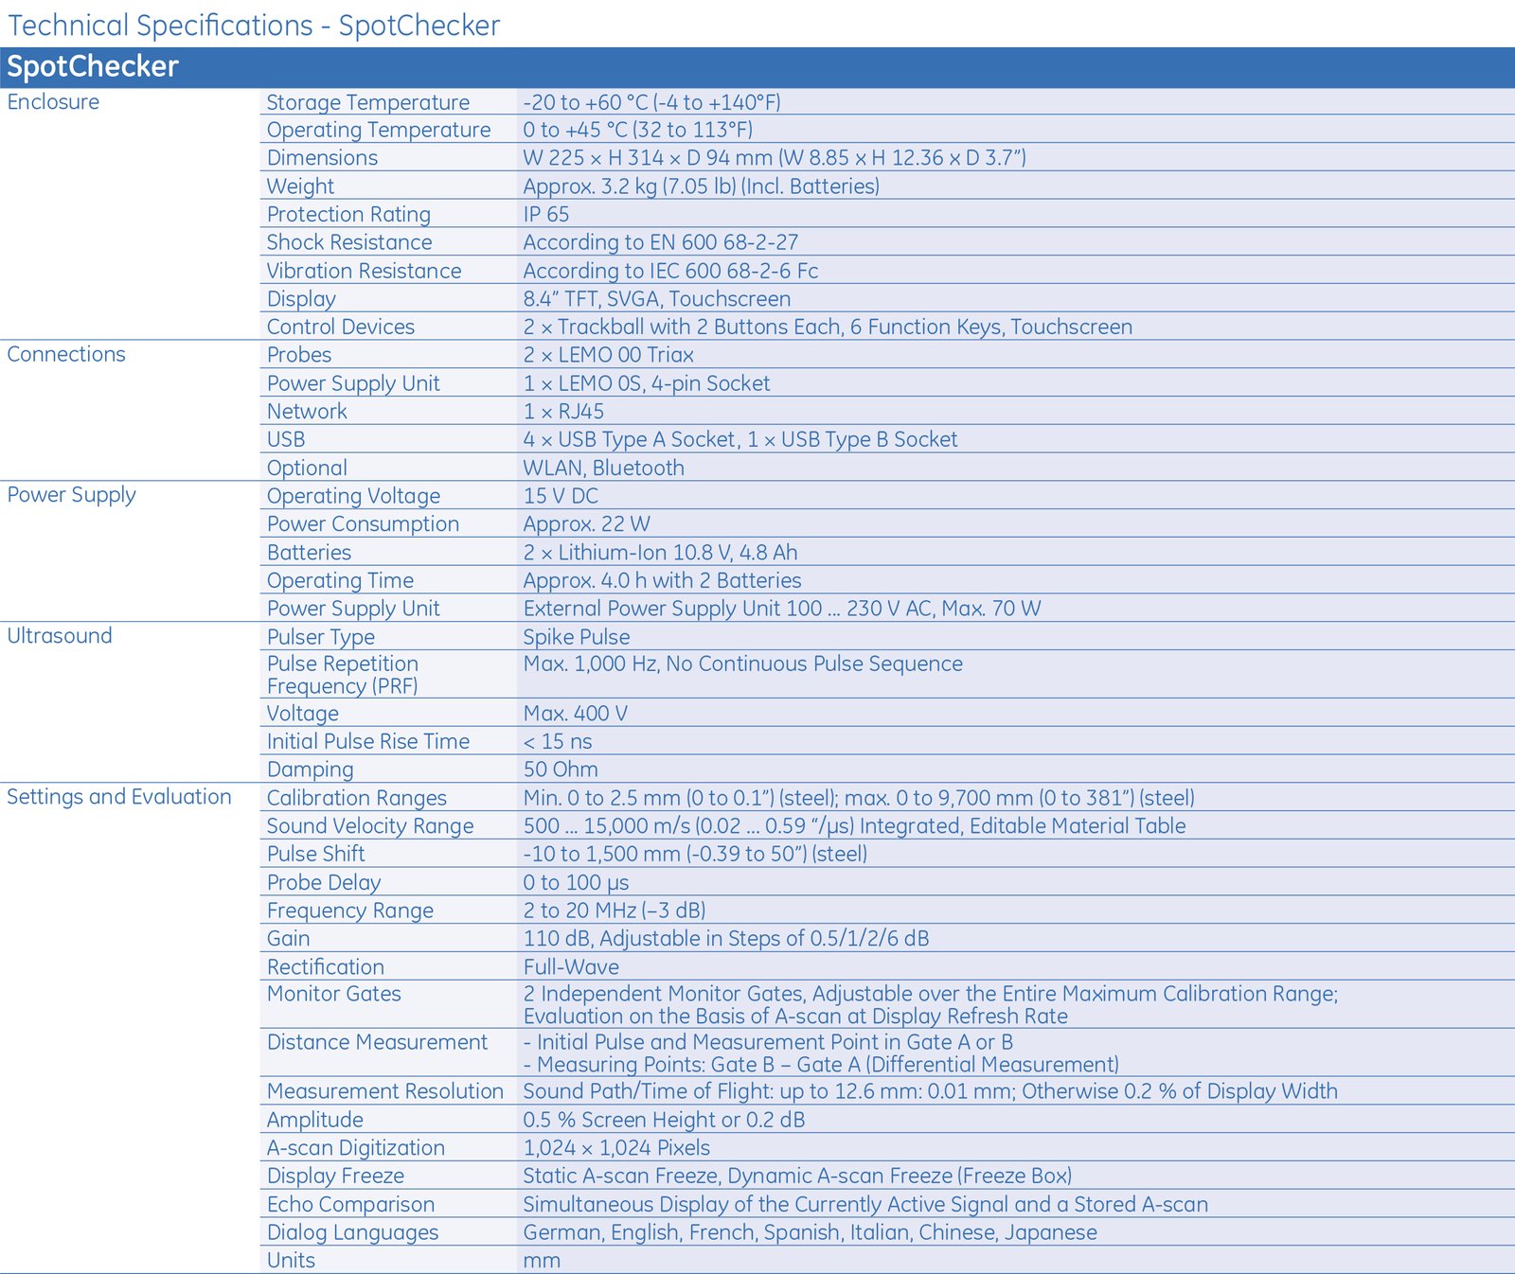Click the 'Protection Rating' label
This screenshot has width=1515, height=1274.
click(x=348, y=215)
